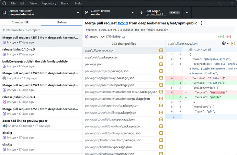237x155 pixels.
Task: Select packages\boot\cmdline\package.json file
Action: click(124, 112)
